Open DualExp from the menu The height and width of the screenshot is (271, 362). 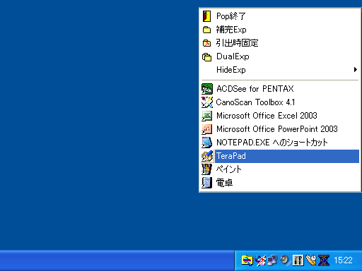[280, 56]
